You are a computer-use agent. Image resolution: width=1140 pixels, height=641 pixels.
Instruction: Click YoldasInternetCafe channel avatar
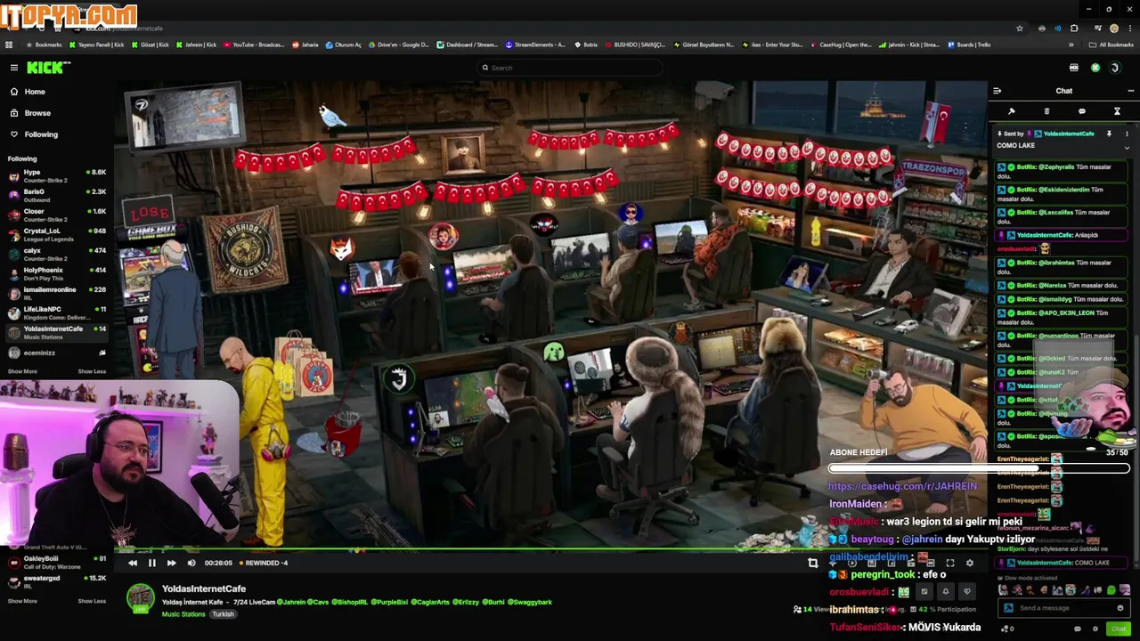(x=140, y=598)
